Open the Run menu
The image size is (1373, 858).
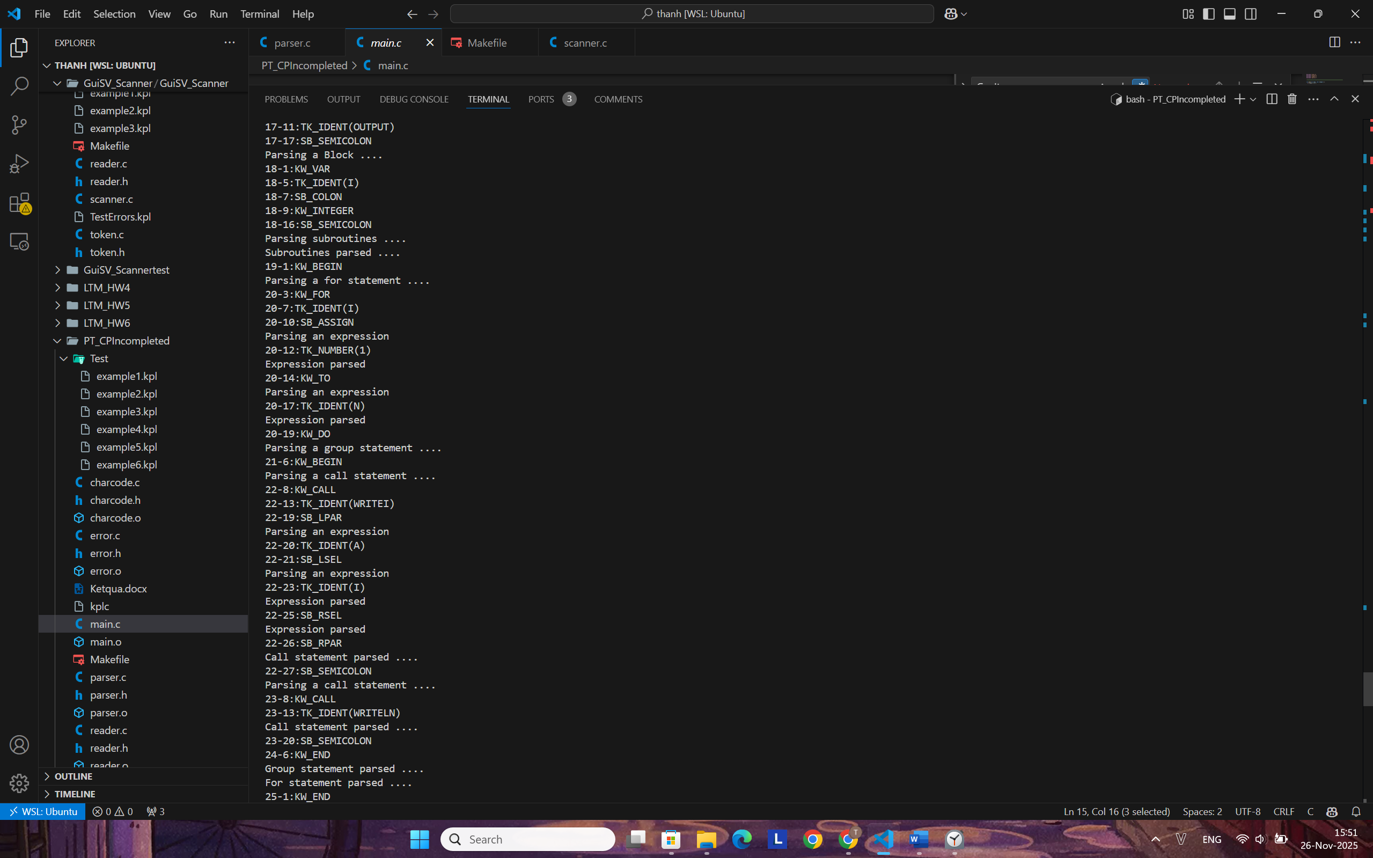coord(218,13)
